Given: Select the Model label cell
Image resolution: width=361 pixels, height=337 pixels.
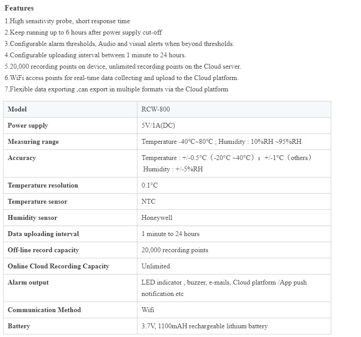Looking at the screenshot, I should click(x=17, y=109).
